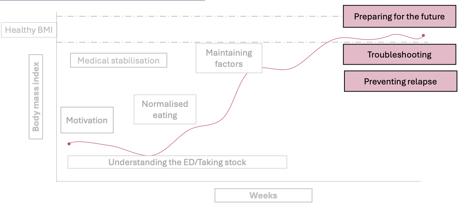
Task: Select the Troubleshooting box
Action: tap(399, 55)
